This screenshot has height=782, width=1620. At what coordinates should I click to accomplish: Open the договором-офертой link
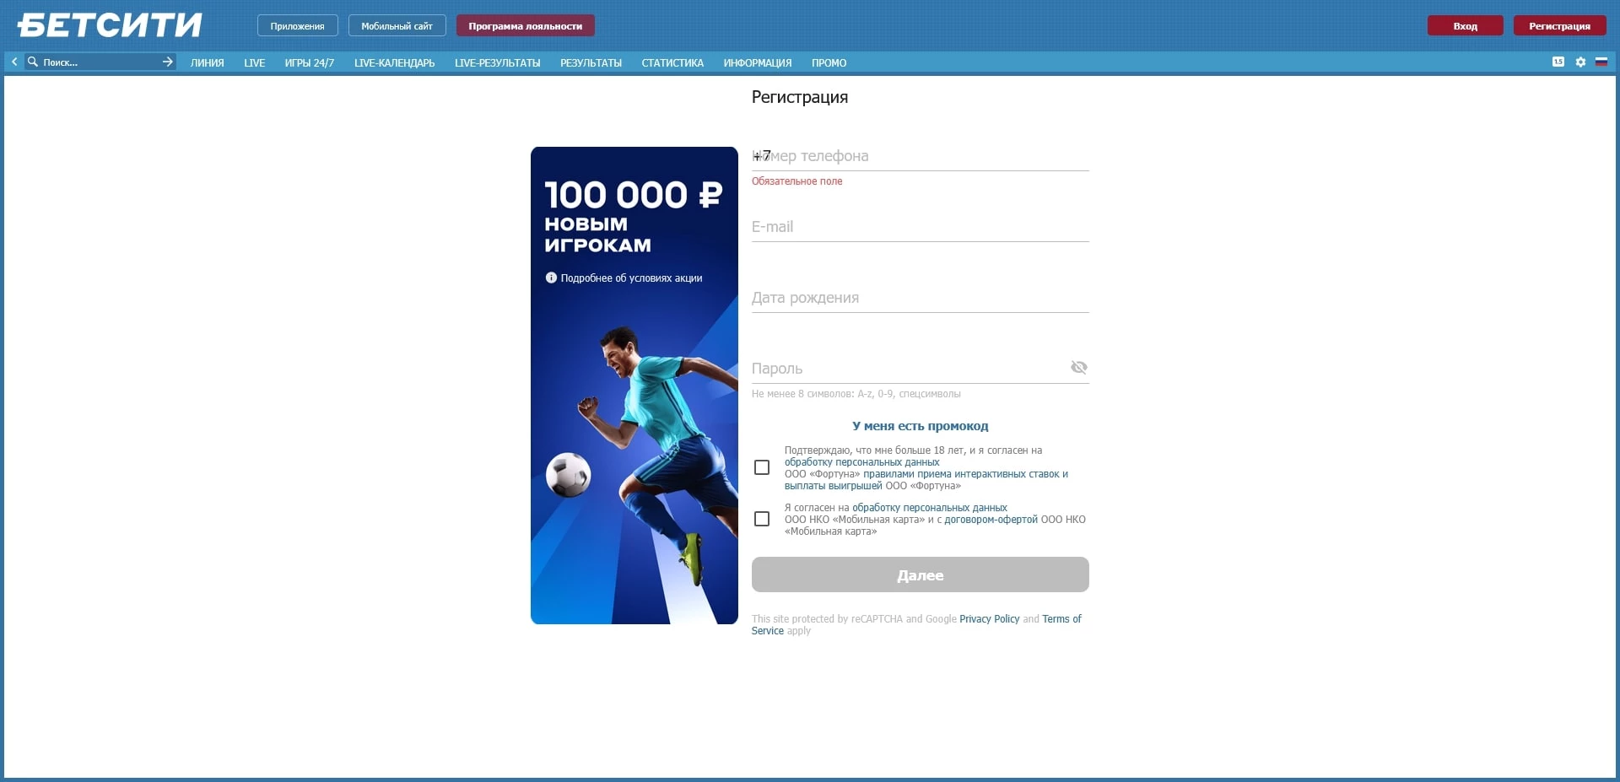[x=991, y=520]
